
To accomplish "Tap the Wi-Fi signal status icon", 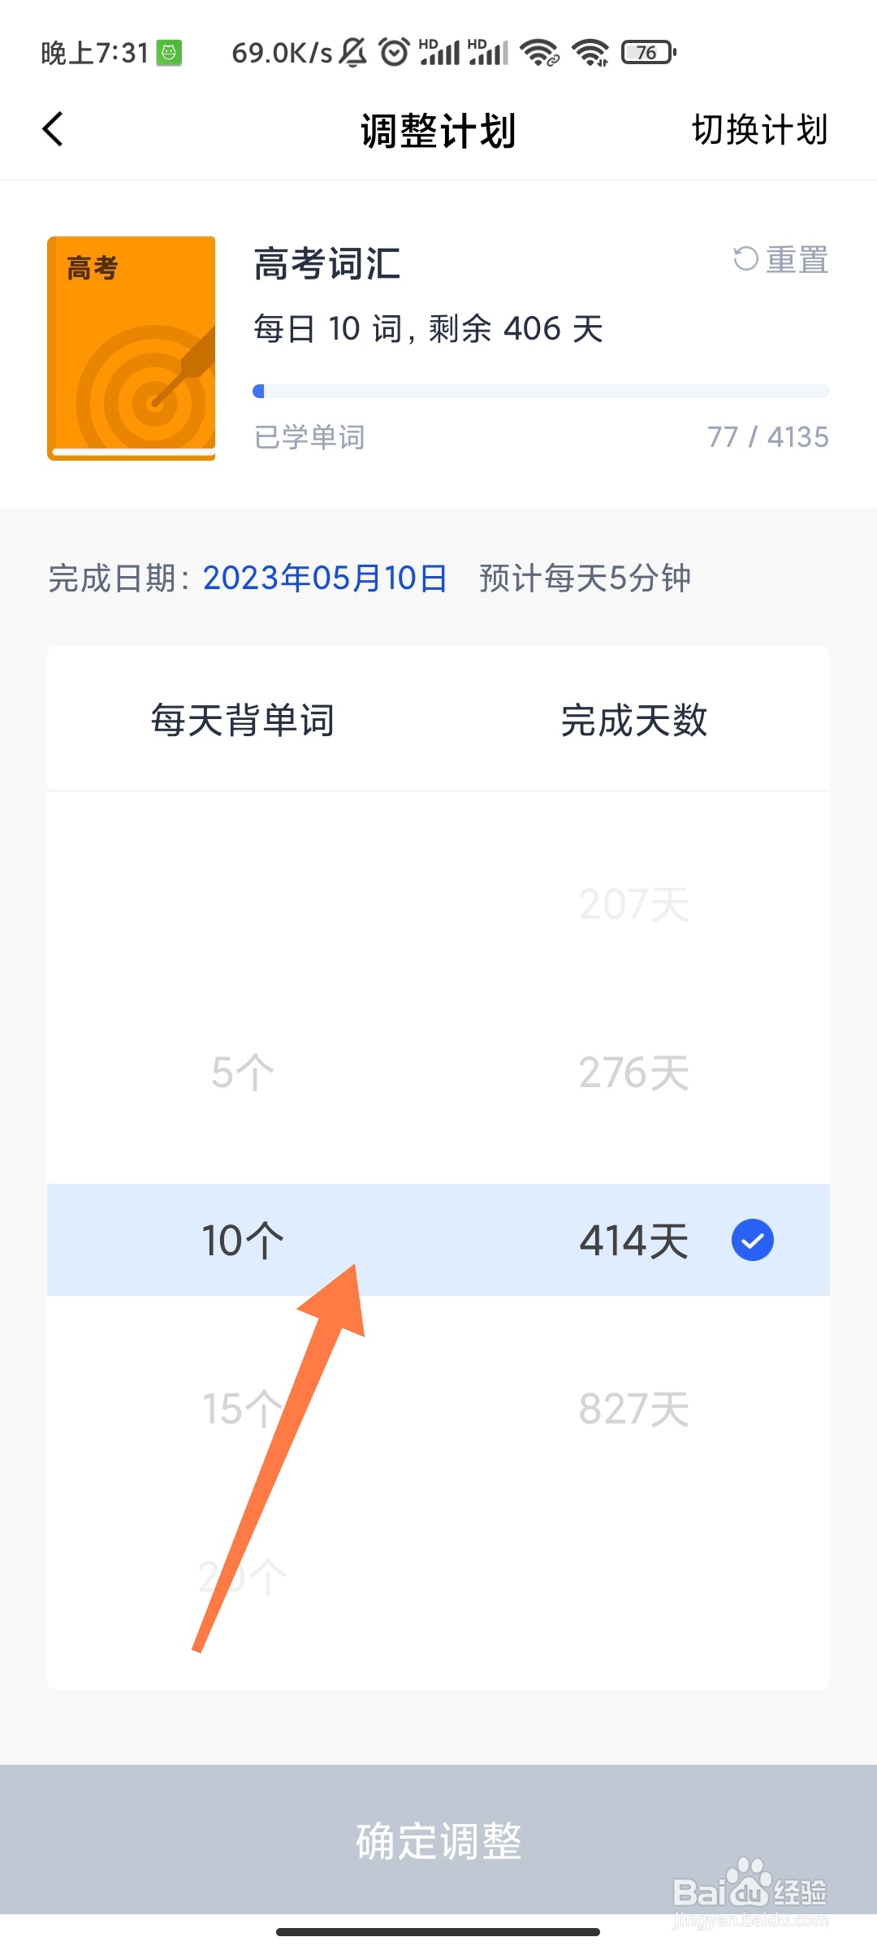I will (x=590, y=53).
